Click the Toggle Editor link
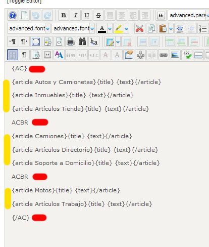 24,2
